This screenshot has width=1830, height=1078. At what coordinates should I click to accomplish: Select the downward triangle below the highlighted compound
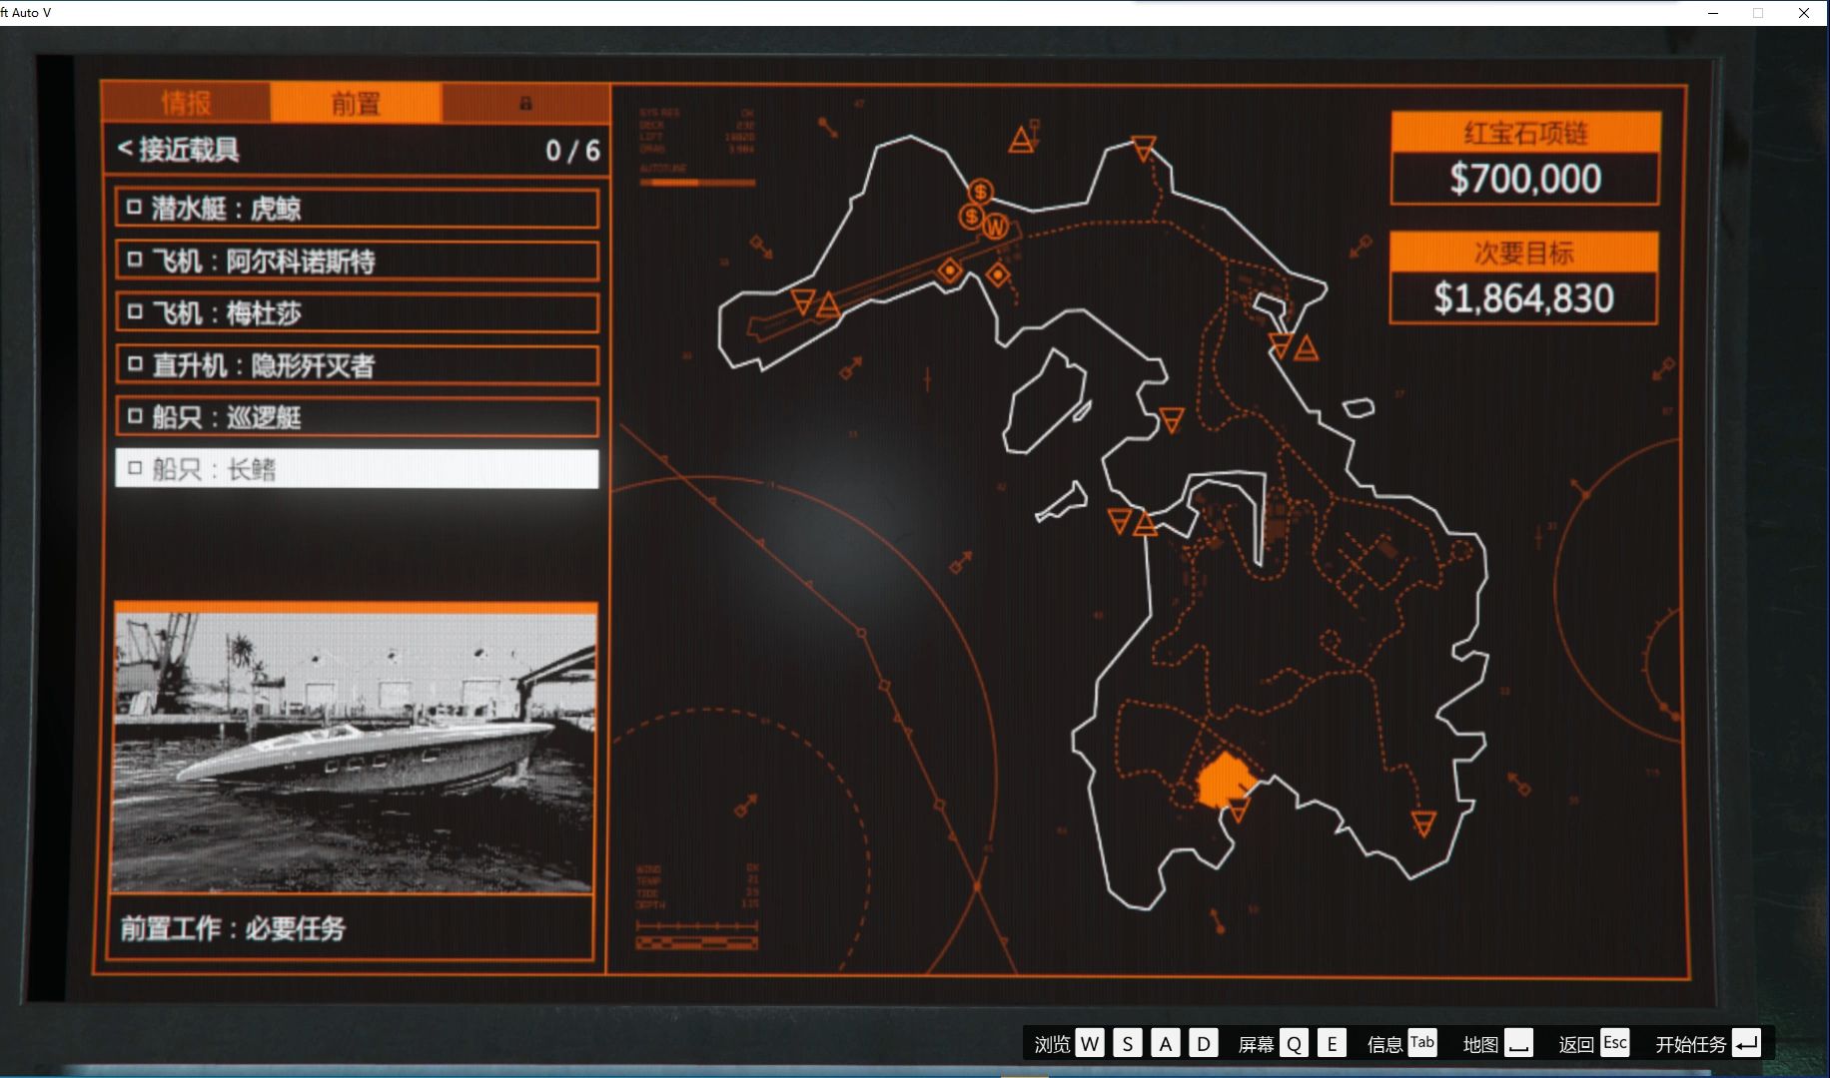[x=1239, y=809]
